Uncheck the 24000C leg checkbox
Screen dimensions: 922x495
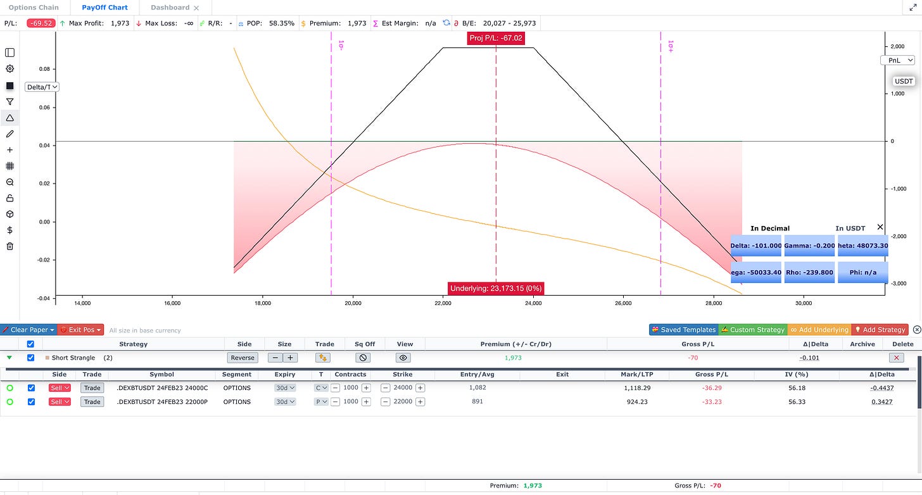click(32, 388)
